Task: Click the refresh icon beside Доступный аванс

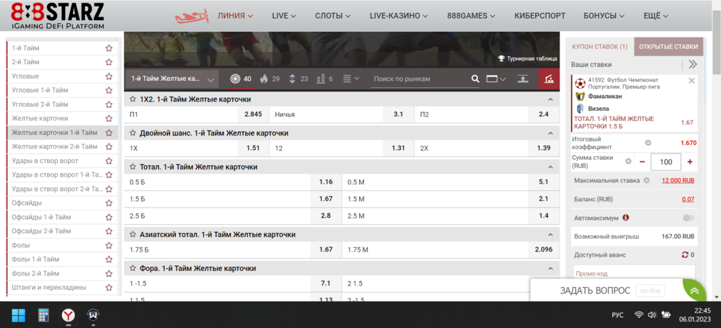Action: tap(685, 254)
